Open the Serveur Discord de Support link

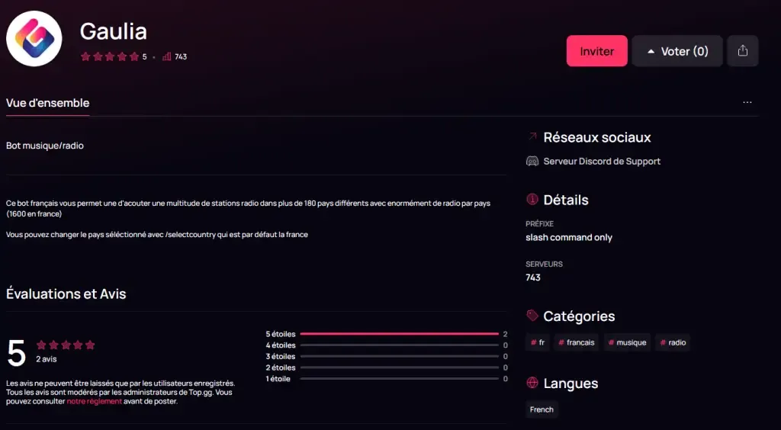tap(602, 162)
